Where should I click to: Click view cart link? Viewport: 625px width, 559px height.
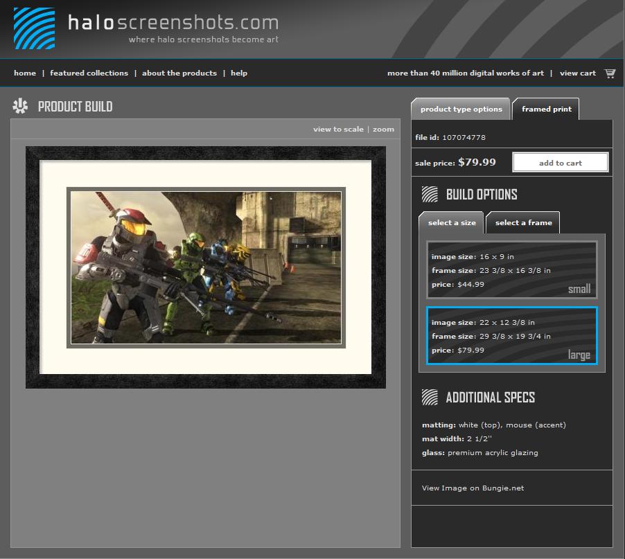tap(578, 73)
